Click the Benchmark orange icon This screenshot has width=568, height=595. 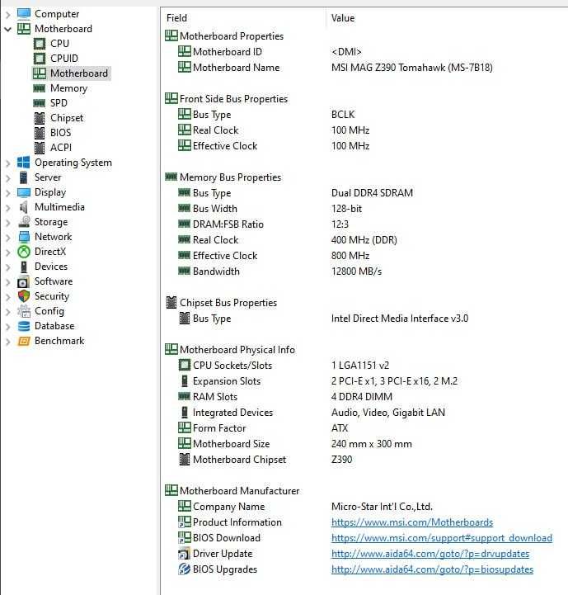[24, 341]
